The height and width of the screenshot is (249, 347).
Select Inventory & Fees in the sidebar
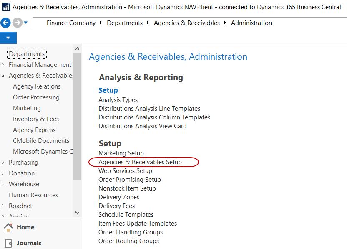36,119
